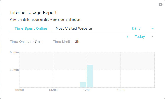Click the 06:00 axis label
The image size is (165, 99).
pos(53,90)
